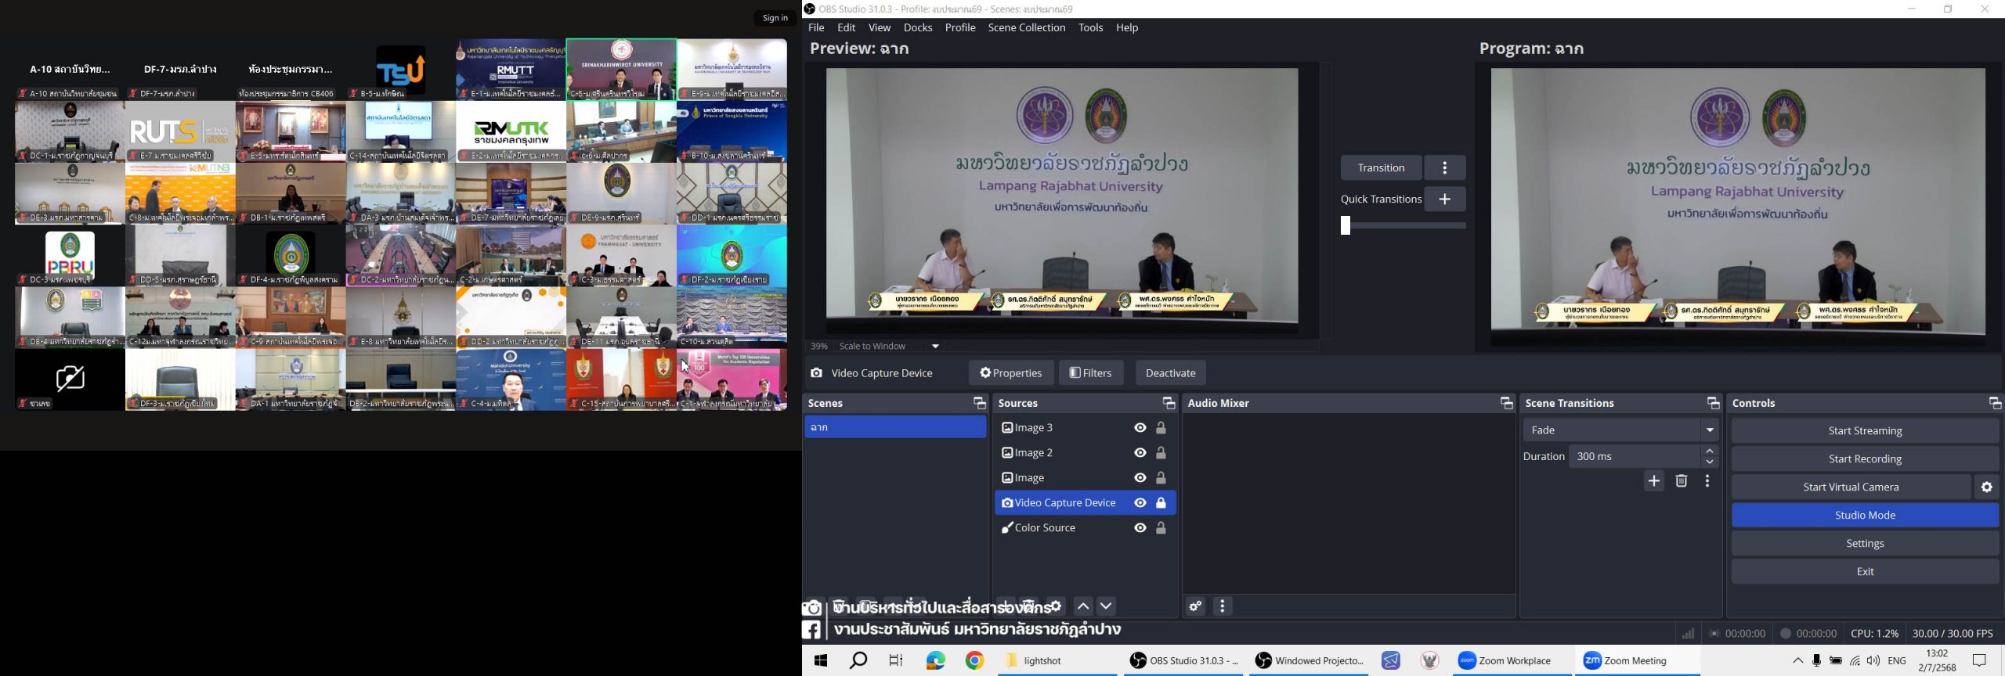The image size is (2005, 676).
Task: Toggle visibility of Image 3 source
Action: (x=1140, y=428)
